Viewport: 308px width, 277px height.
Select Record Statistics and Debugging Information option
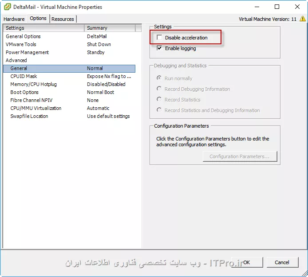pos(159,110)
